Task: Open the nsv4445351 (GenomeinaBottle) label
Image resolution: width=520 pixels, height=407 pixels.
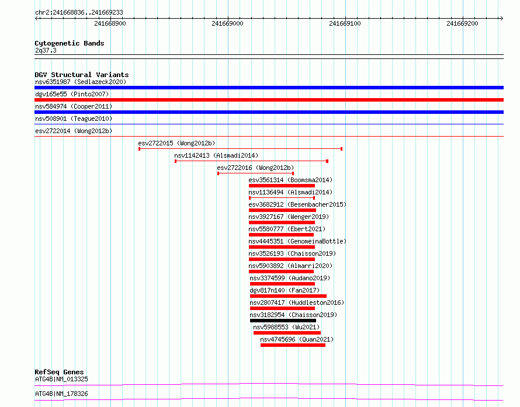Action: tap(297, 241)
